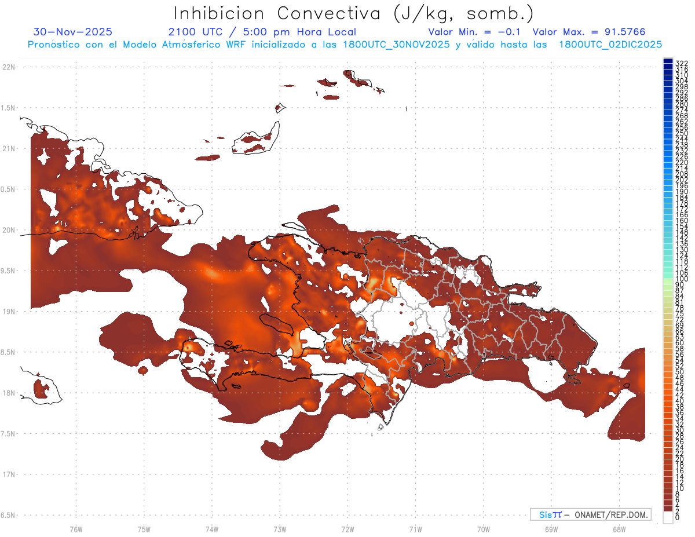Choose the bright orange 40 colorbar swatch
Screen dimensions: 695x537
(668, 401)
